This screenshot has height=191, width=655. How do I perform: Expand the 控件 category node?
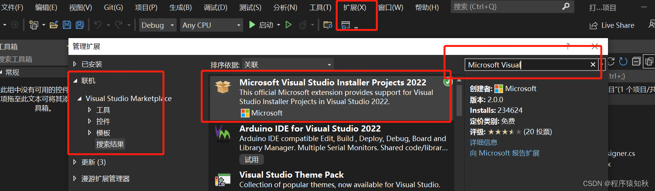pos(89,121)
